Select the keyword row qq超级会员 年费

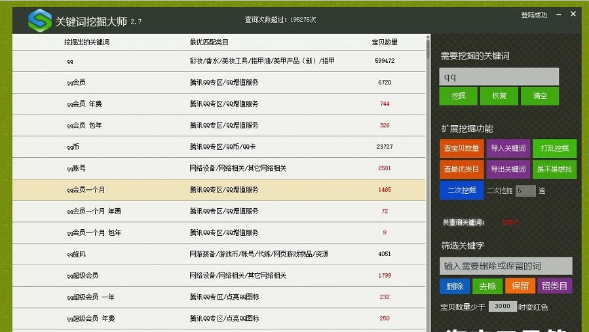click(219, 318)
